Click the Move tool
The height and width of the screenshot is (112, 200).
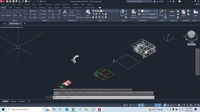[x=33, y=11]
